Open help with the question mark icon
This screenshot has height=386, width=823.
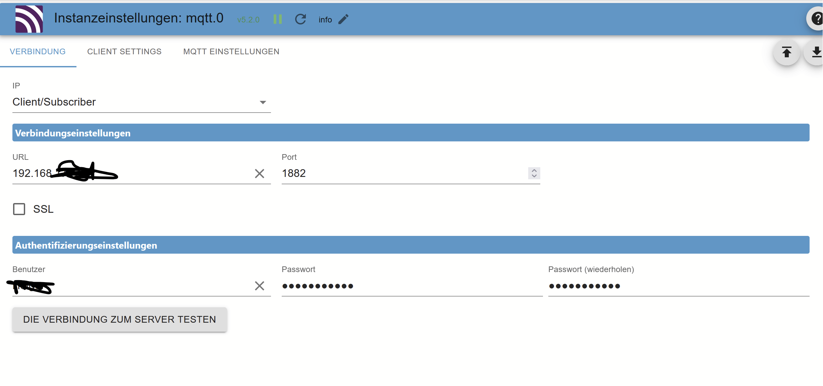tap(817, 18)
